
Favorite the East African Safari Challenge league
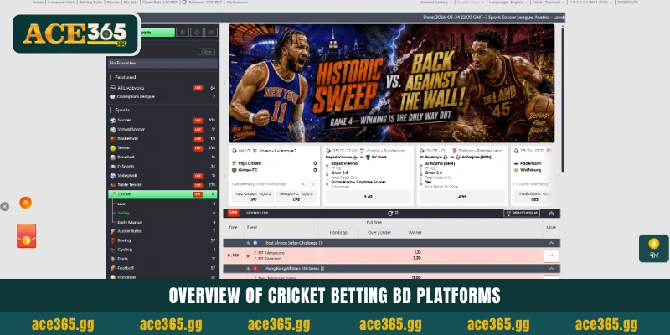(248, 243)
